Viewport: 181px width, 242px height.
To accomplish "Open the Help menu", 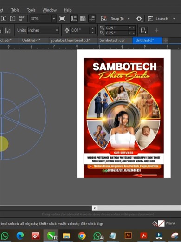I will pyautogui.click(x=67, y=10).
